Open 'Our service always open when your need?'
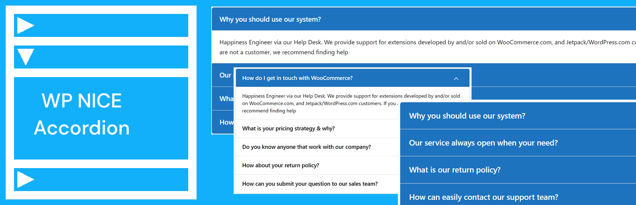Screen dimensions: 636x205 [x=518, y=143]
